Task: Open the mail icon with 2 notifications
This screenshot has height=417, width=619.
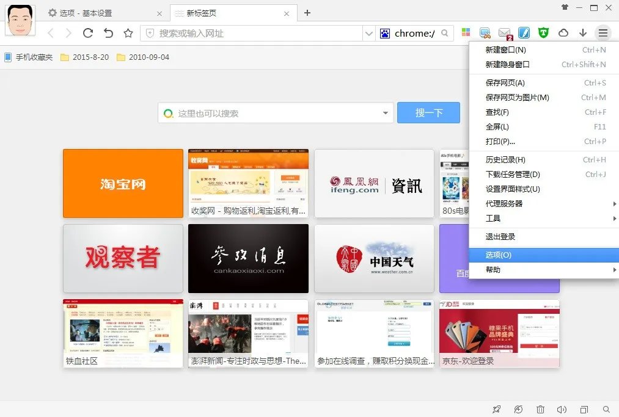Action: (504, 32)
